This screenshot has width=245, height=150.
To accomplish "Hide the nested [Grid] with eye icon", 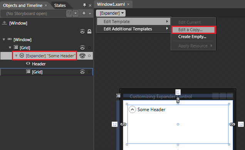I will pyautogui.click(x=82, y=72).
